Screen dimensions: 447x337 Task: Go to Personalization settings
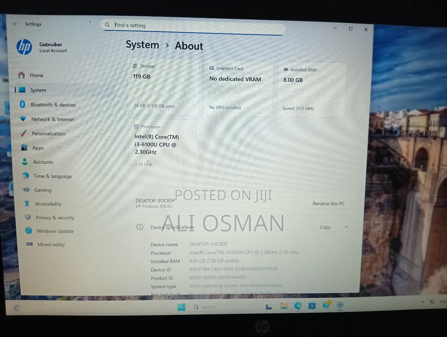coord(49,134)
